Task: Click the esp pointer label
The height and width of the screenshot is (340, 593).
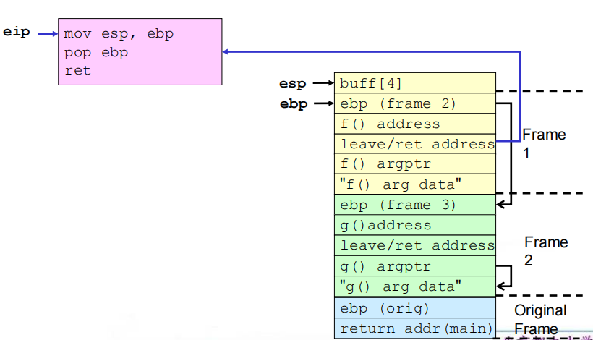Action: (293, 83)
